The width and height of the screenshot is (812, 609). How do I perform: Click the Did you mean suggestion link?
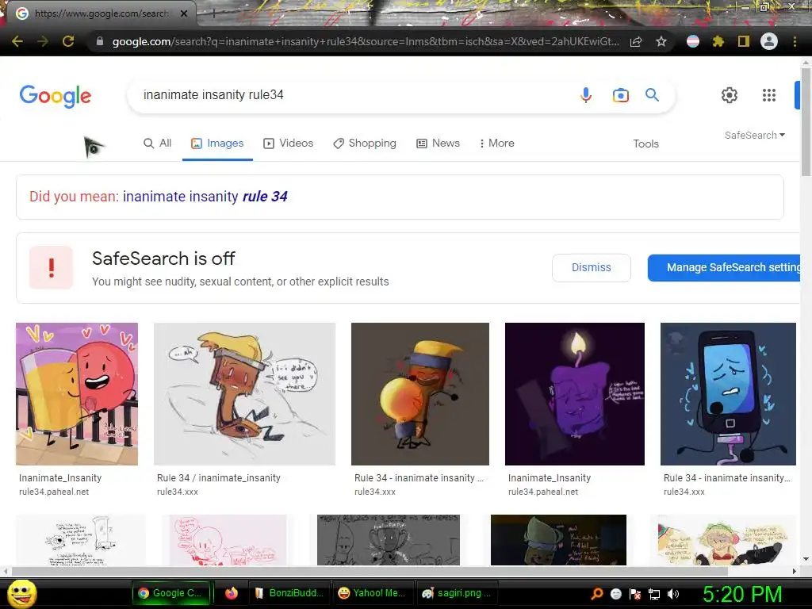coord(205,197)
